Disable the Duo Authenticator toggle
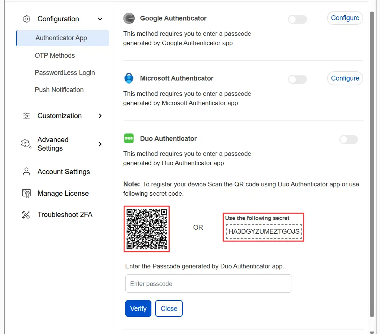The height and width of the screenshot is (334, 380). 348,139
